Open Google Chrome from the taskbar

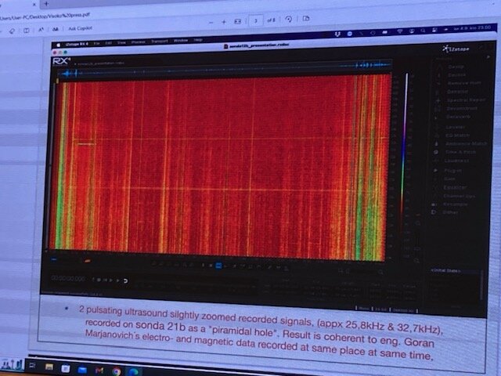pyautogui.click(x=117, y=371)
